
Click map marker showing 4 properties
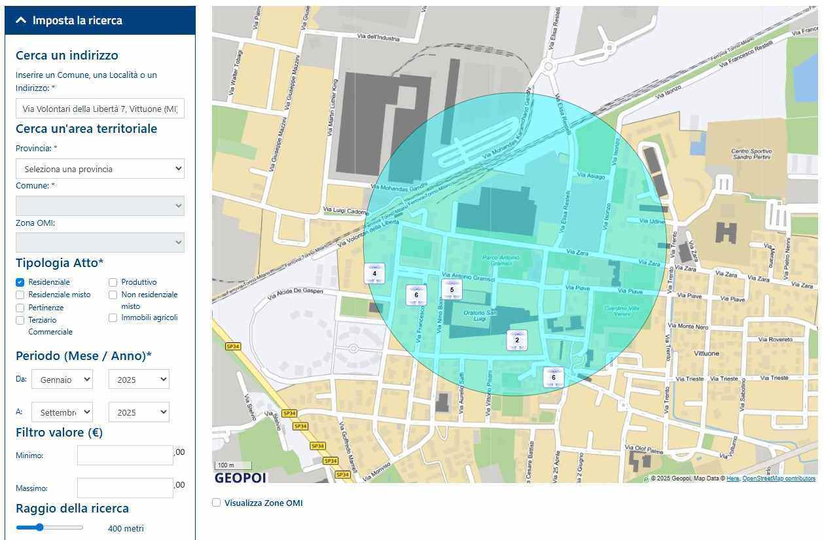[x=374, y=274]
